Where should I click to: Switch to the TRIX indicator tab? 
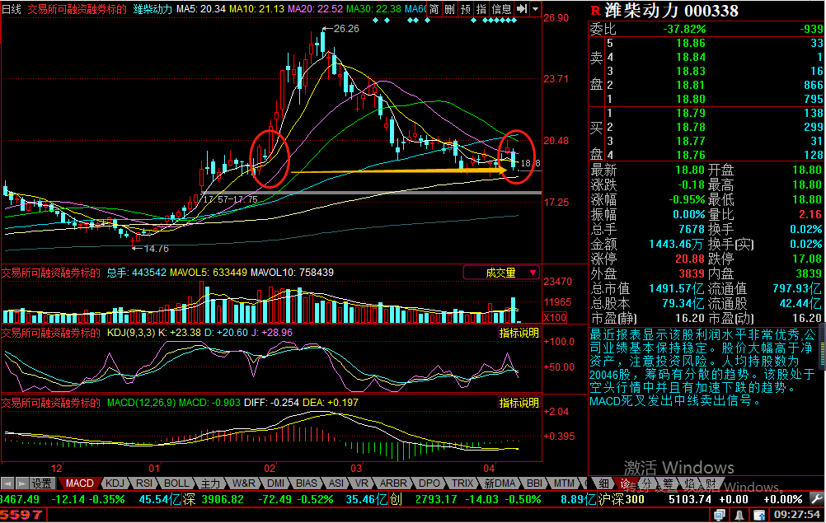point(462,483)
